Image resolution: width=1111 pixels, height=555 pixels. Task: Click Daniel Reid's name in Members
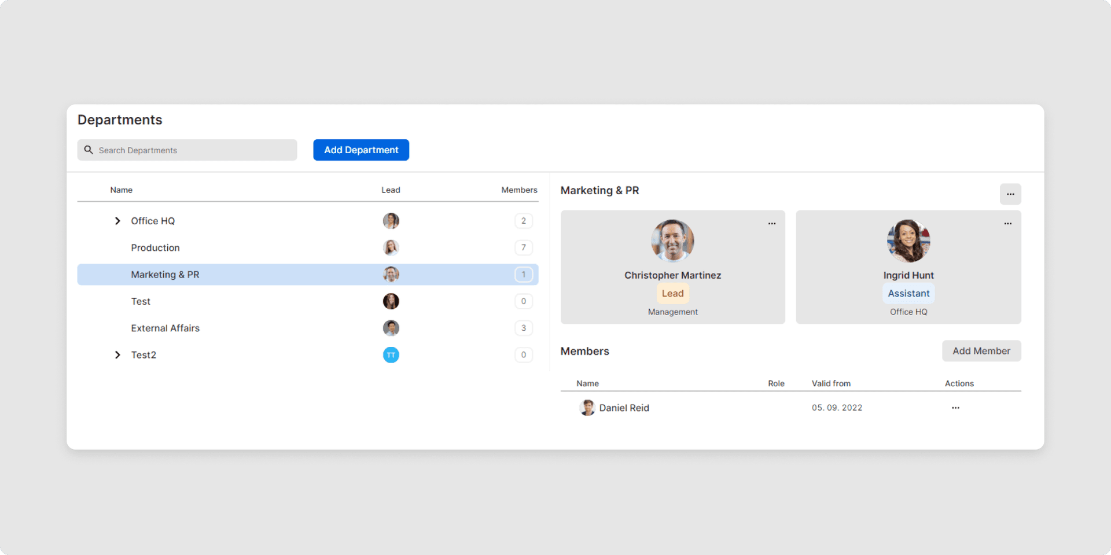click(624, 408)
